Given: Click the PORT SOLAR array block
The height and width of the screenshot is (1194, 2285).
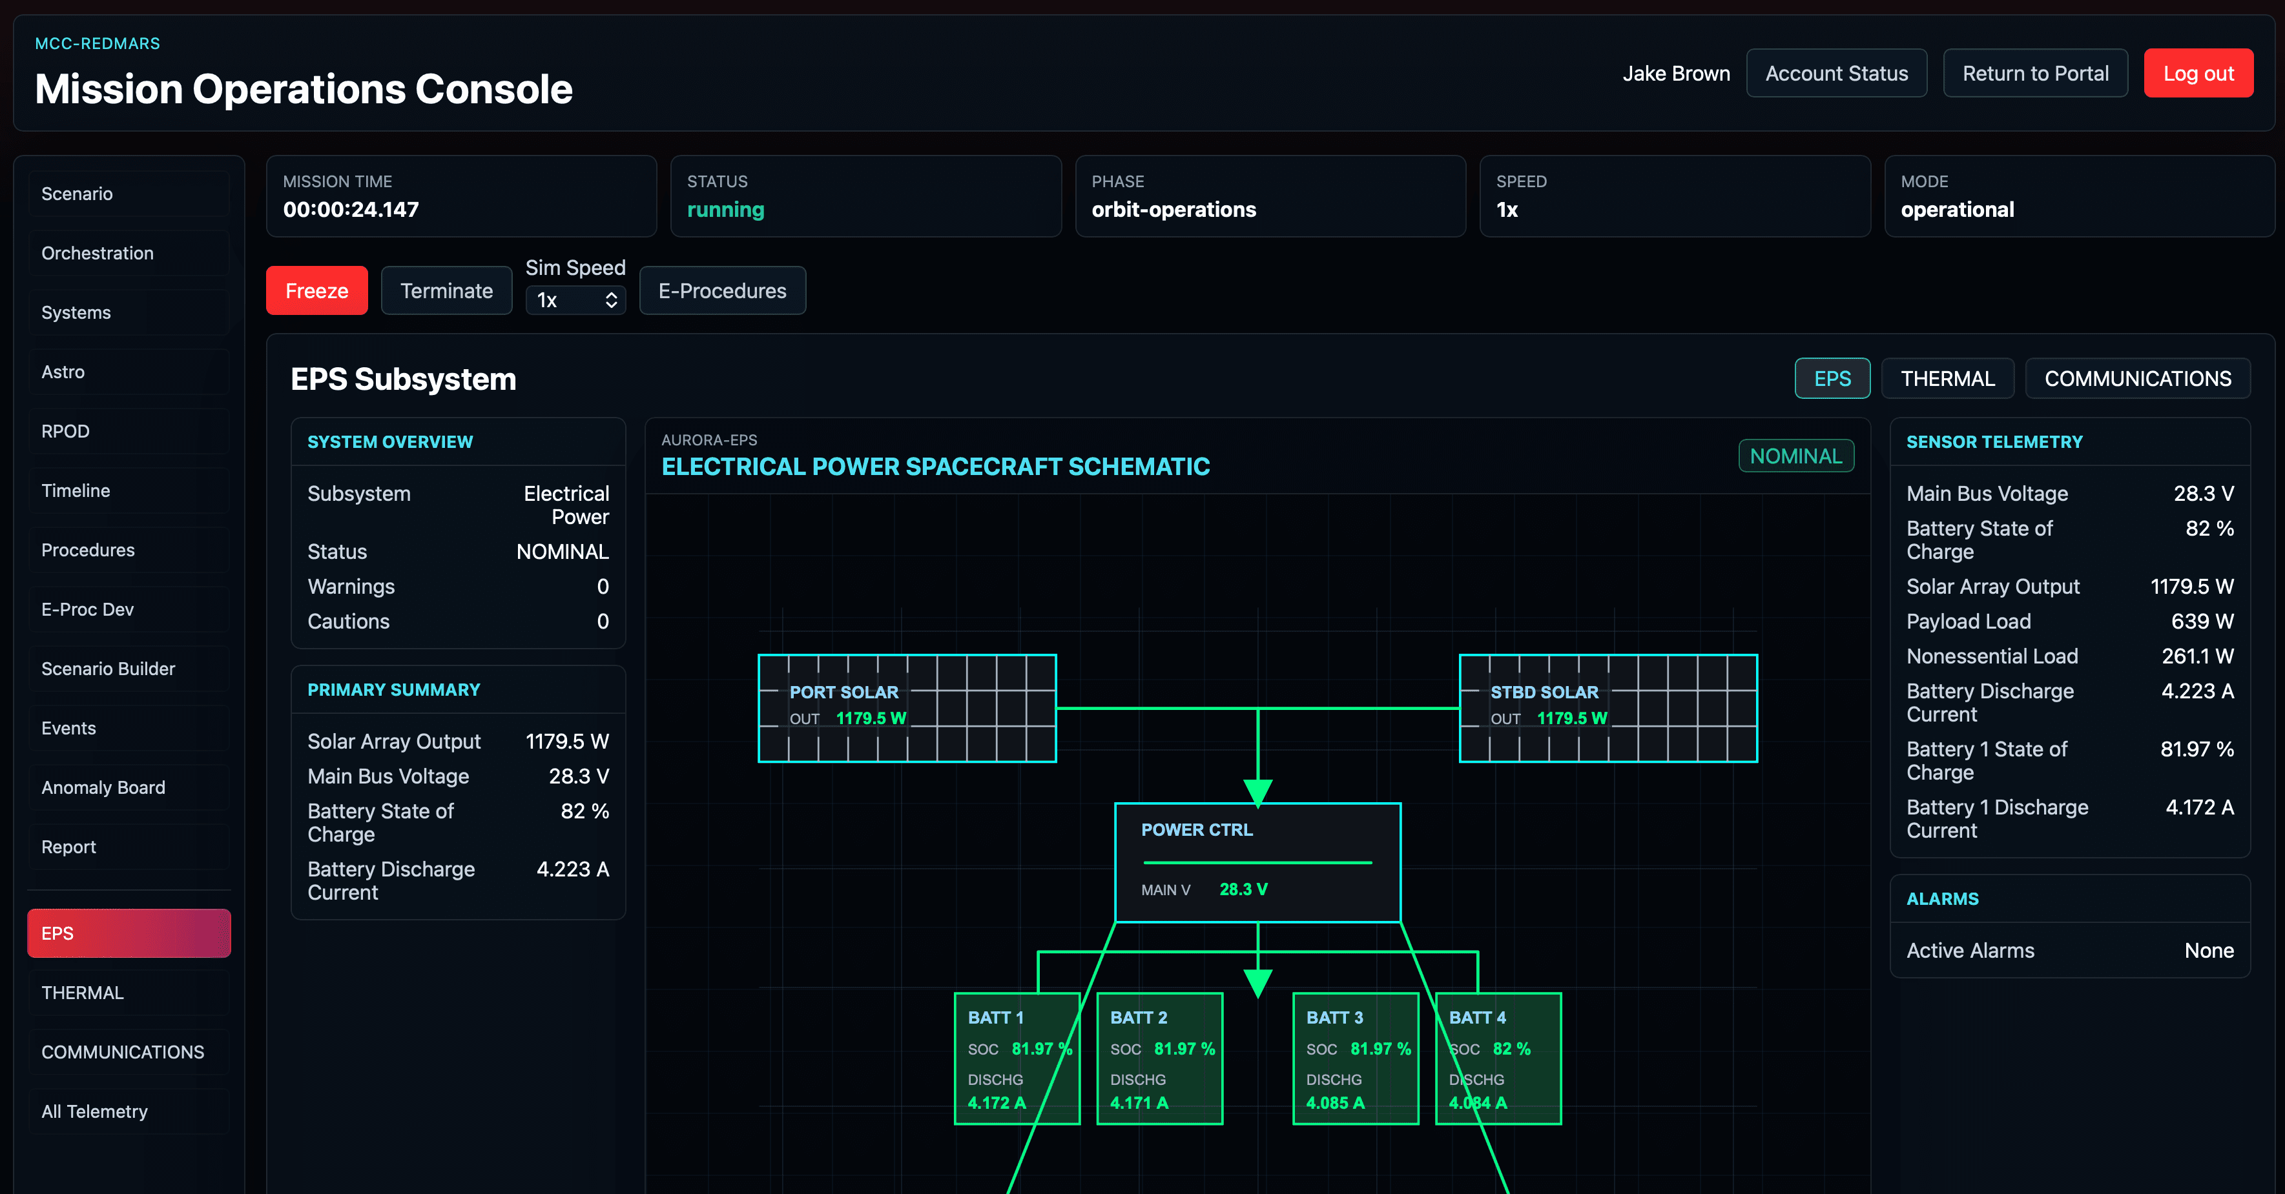Looking at the screenshot, I should pyautogui.click(x=907, y=708).
